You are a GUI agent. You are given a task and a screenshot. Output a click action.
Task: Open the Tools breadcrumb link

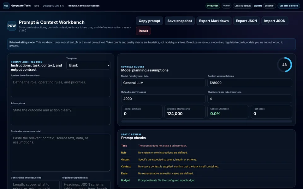click(36, 6)
